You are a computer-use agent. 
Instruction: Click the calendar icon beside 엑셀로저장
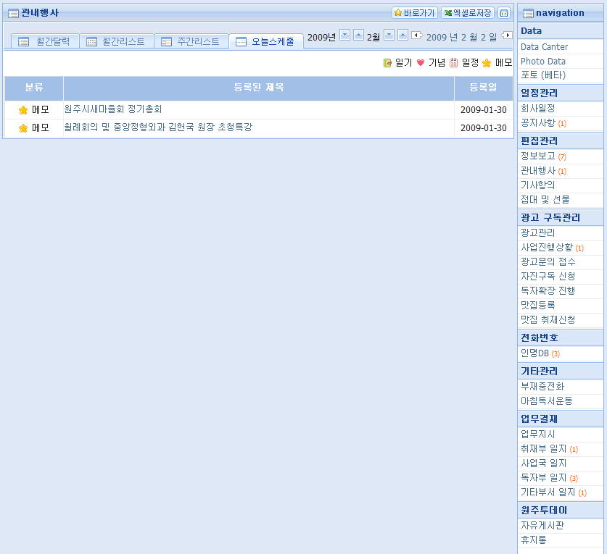504,13
